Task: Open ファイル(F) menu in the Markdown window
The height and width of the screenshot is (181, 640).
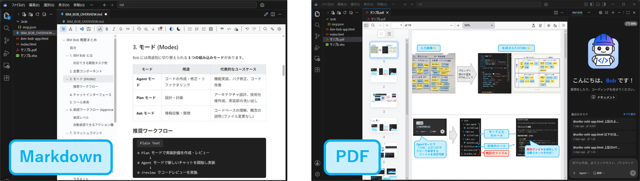Action: (18, 5)
